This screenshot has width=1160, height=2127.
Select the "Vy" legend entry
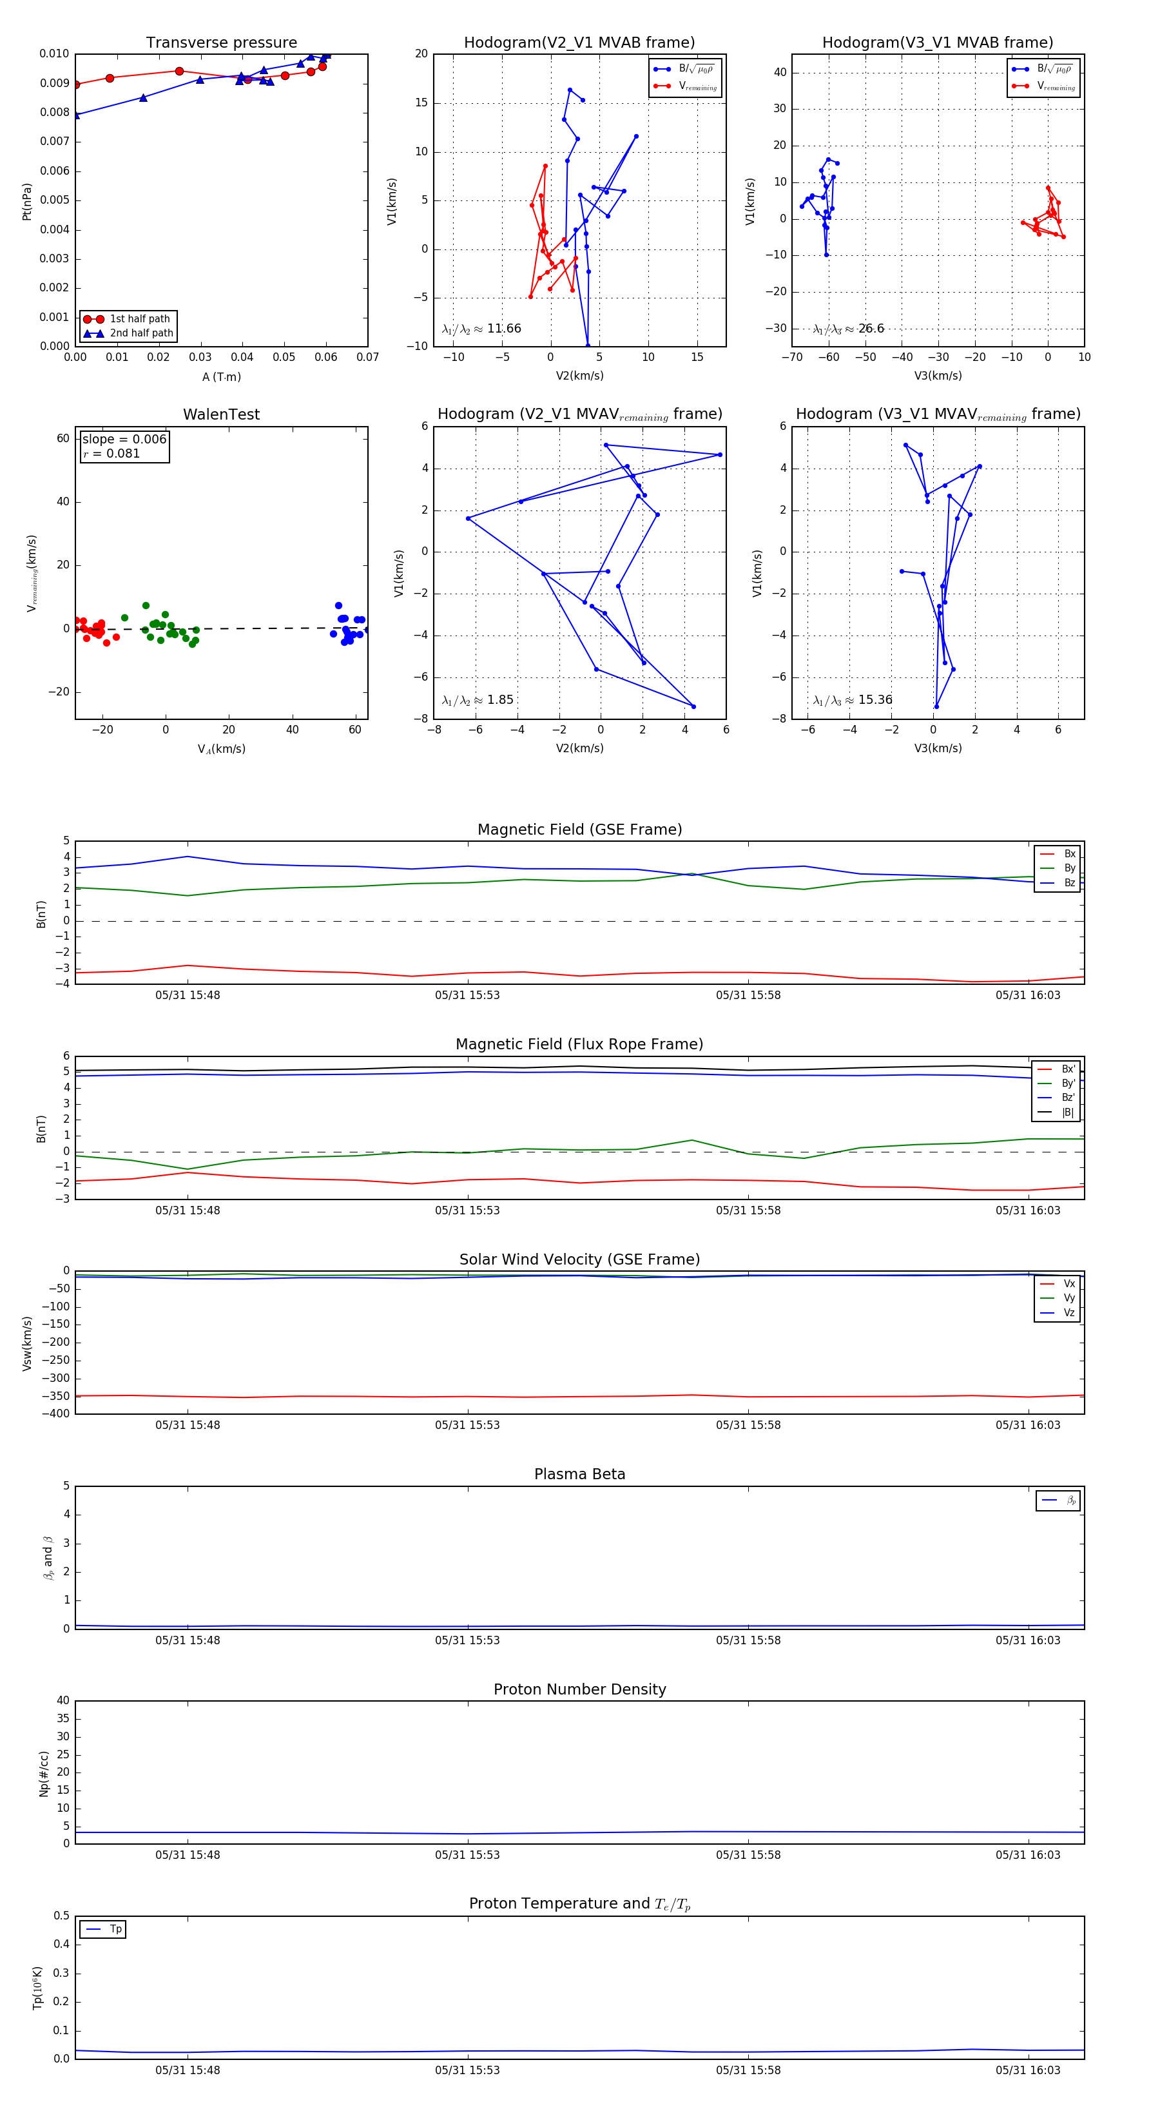coord(1058,1299)
